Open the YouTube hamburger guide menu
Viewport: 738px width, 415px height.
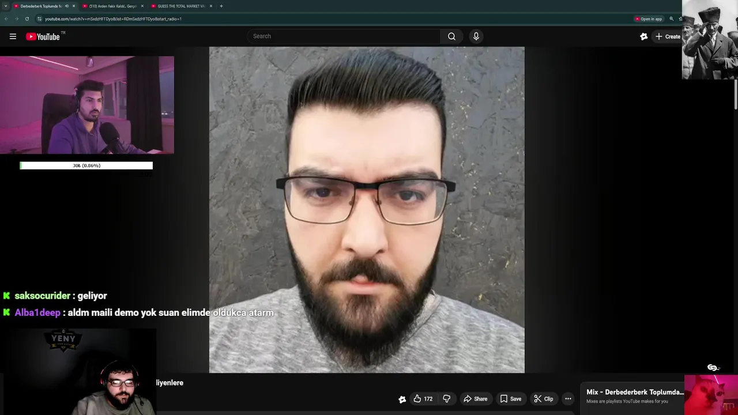point(13,36)
